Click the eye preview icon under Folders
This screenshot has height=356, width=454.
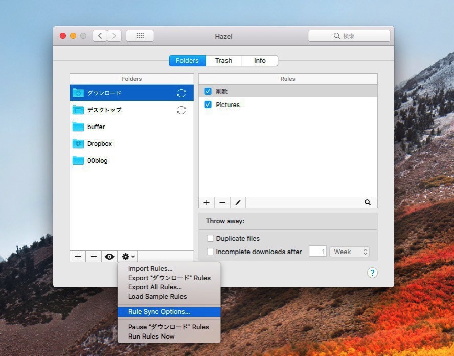109,257
